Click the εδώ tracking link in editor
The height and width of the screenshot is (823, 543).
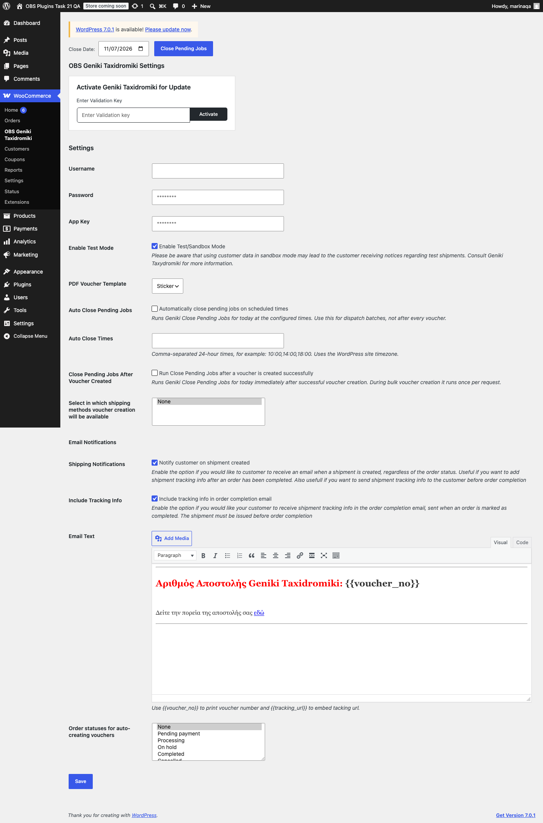click(259, 613)
